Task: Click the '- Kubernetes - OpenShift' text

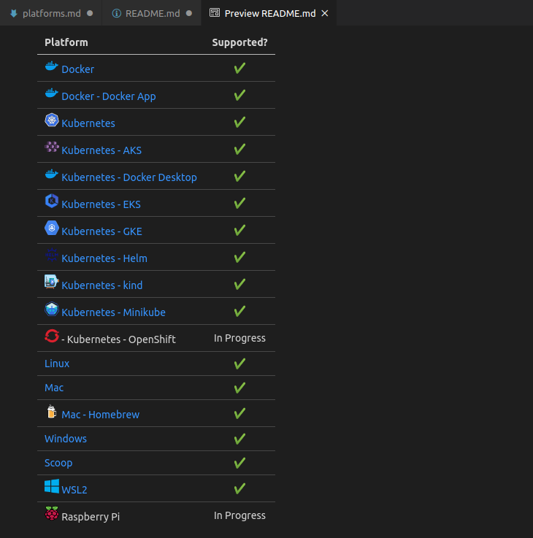Action: click(118, 339)
